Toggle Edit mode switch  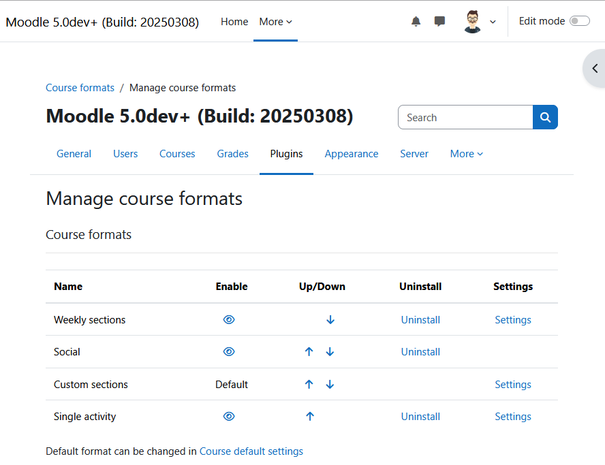[x=580, y=21]
